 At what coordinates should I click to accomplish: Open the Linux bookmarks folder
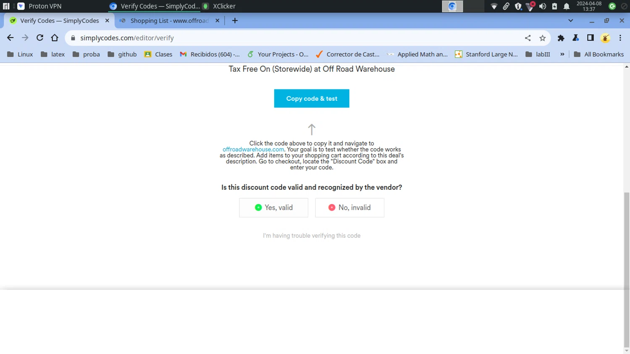pos(20,54)
